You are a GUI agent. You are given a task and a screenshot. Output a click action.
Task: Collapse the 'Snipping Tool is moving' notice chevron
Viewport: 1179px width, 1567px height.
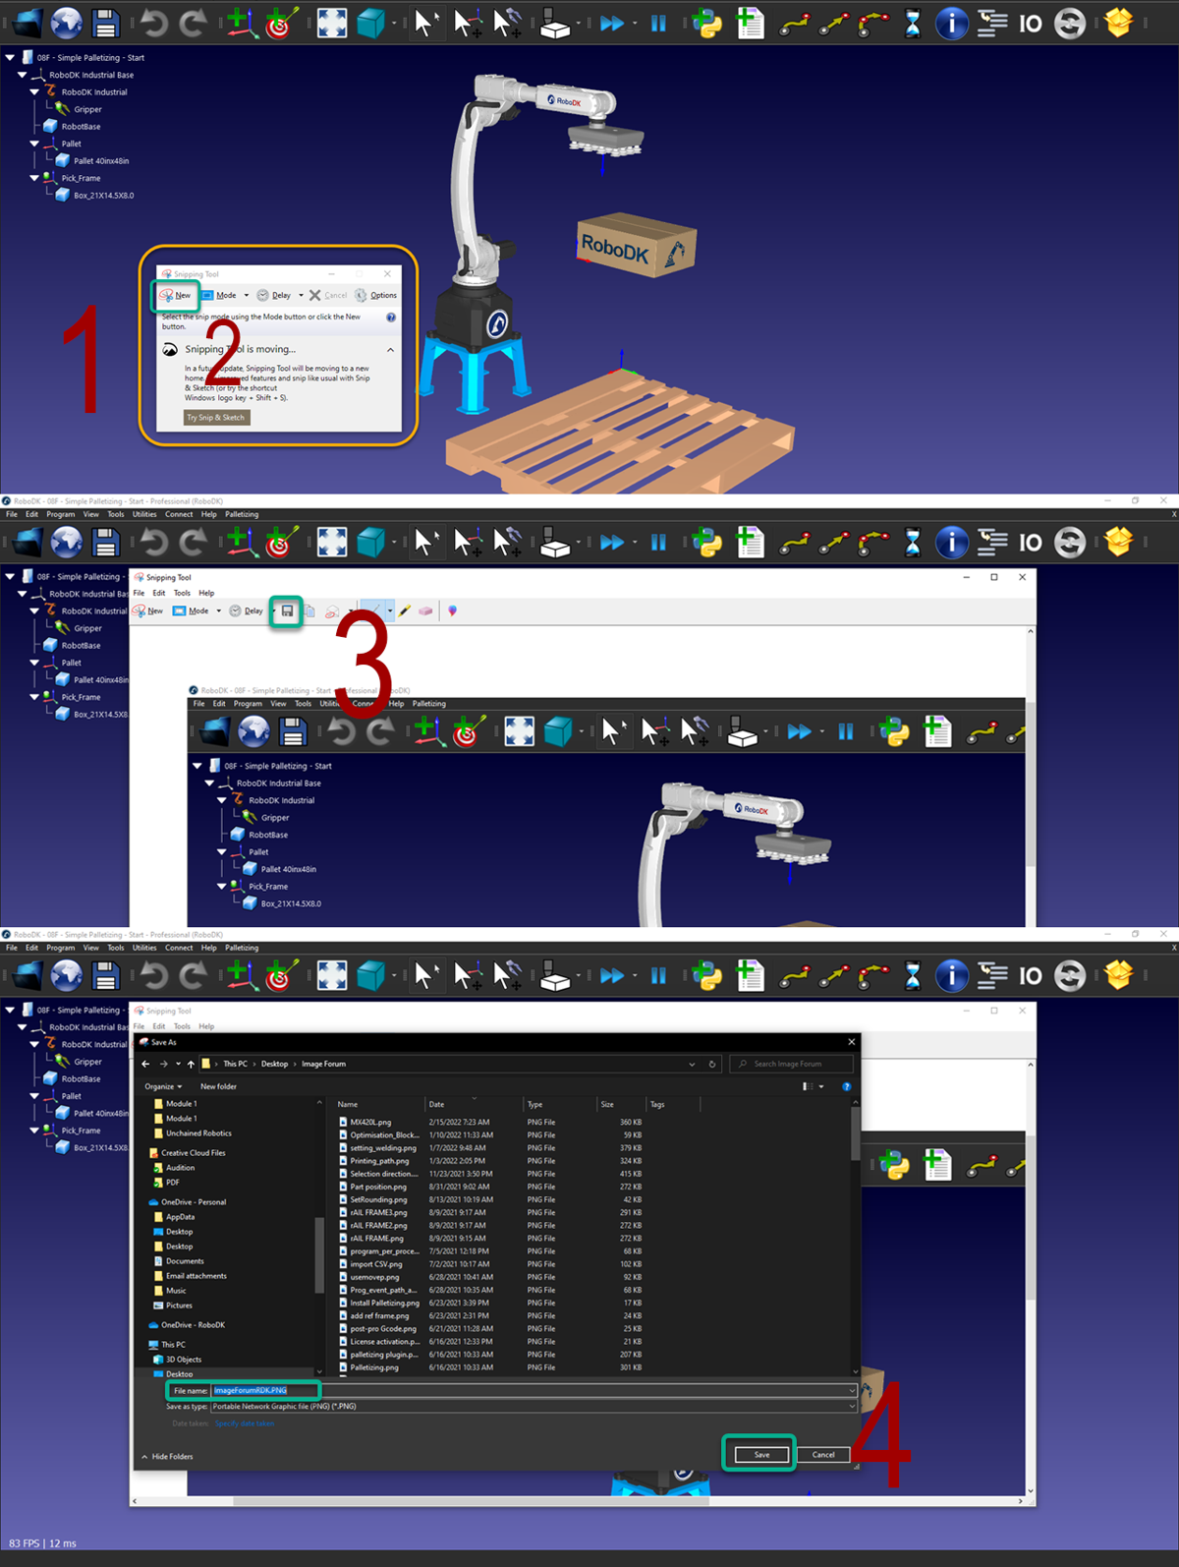[x=390, y=350]
